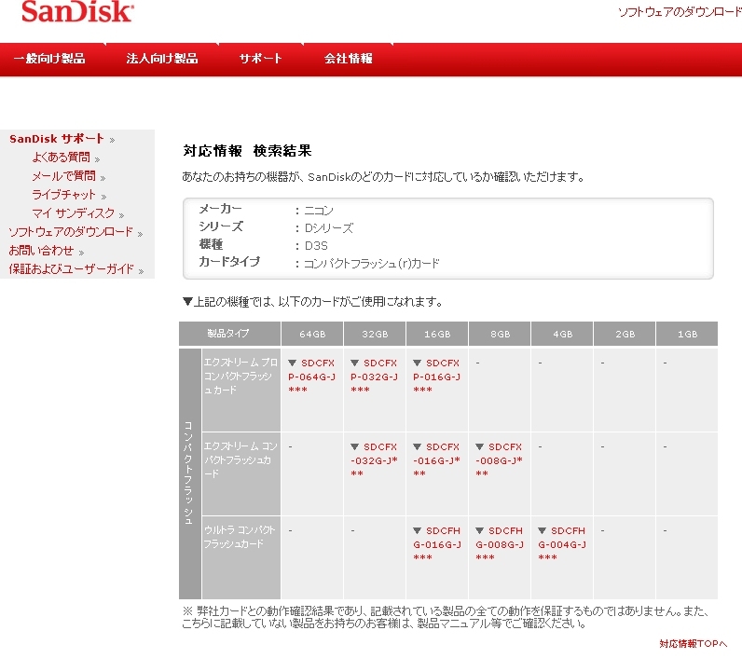
Task: Click the 機種 value D3S
Action: tap(316, 245)
